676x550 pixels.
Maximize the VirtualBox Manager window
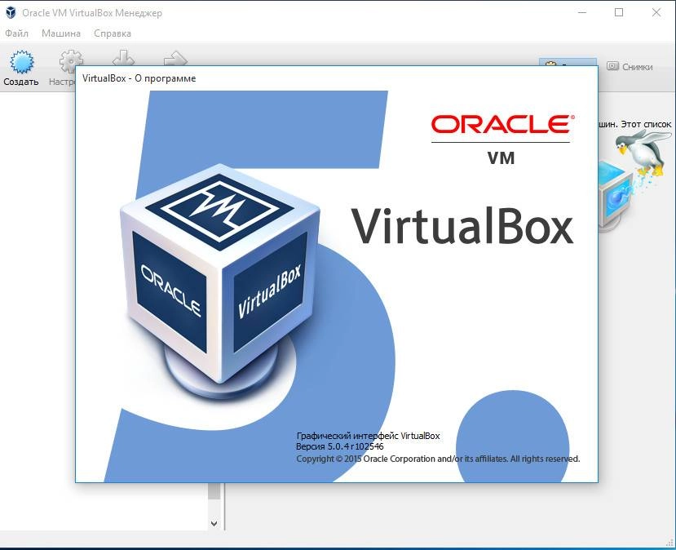619,12
